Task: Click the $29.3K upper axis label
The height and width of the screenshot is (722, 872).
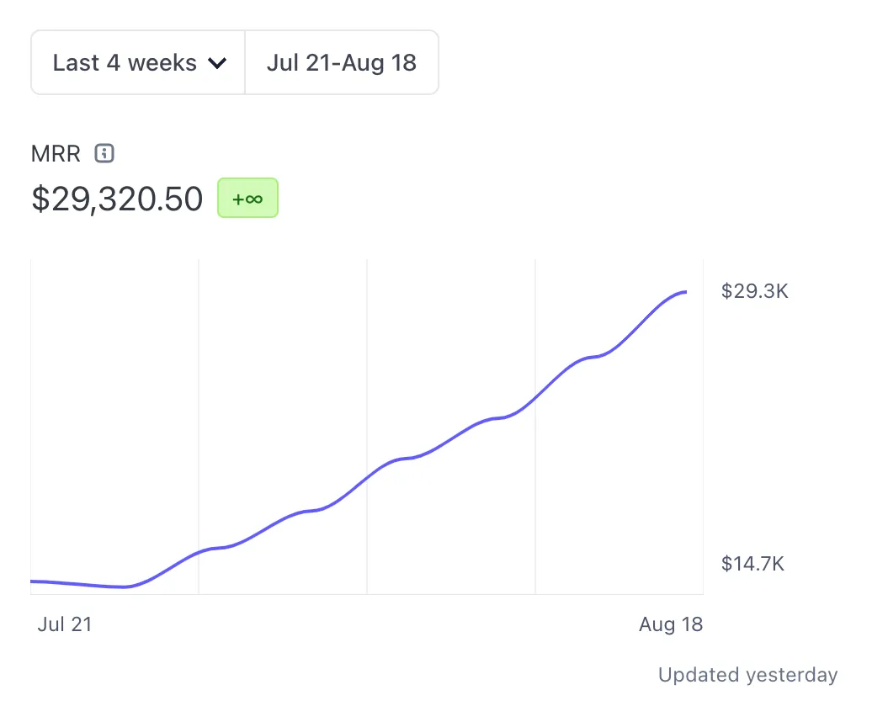Action: tap(754, 291)
